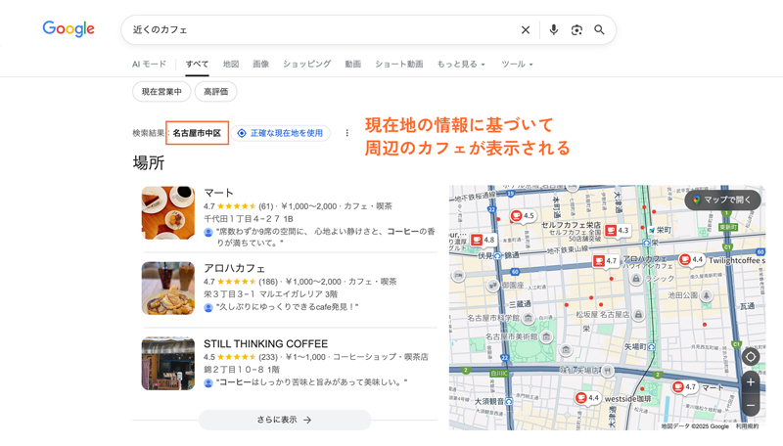The height and width of the screenshot is (446, 783).
Task: Clear the search box with the X icon
Action: 526,30
